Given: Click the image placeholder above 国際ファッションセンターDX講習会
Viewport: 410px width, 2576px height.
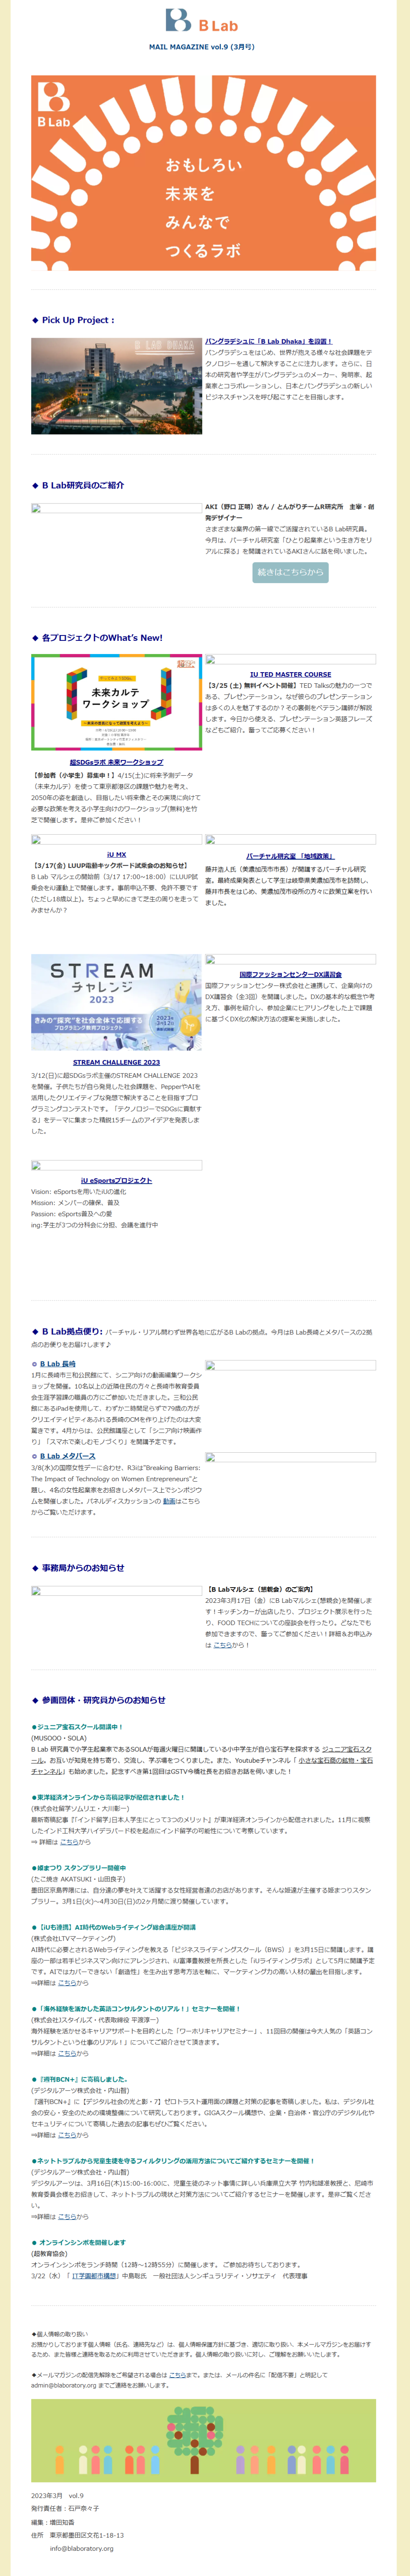Looking at the screenshot, I should click(290, 960).
